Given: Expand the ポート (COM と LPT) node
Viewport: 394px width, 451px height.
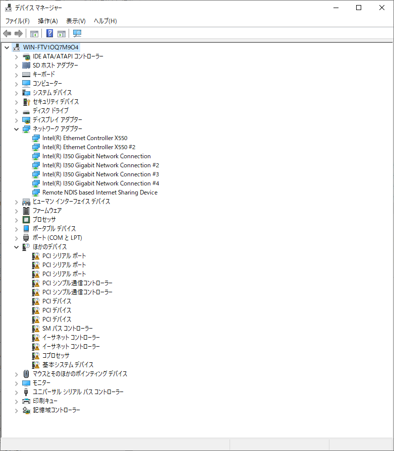Looking at the screenshot, I should click(x=17, y=238).
